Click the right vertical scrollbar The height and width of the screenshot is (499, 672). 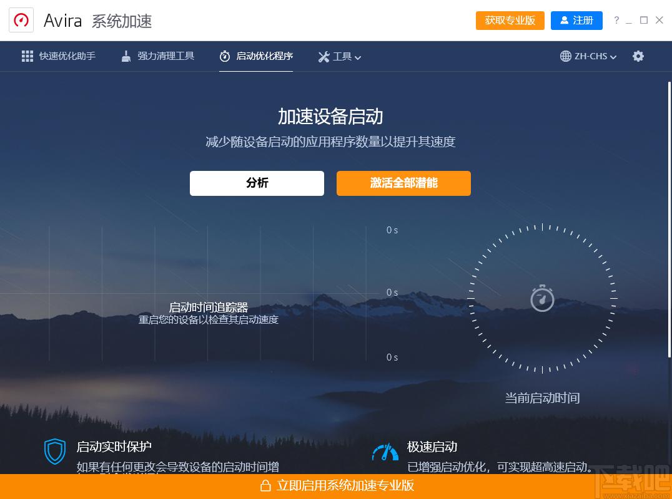(670, 219)
